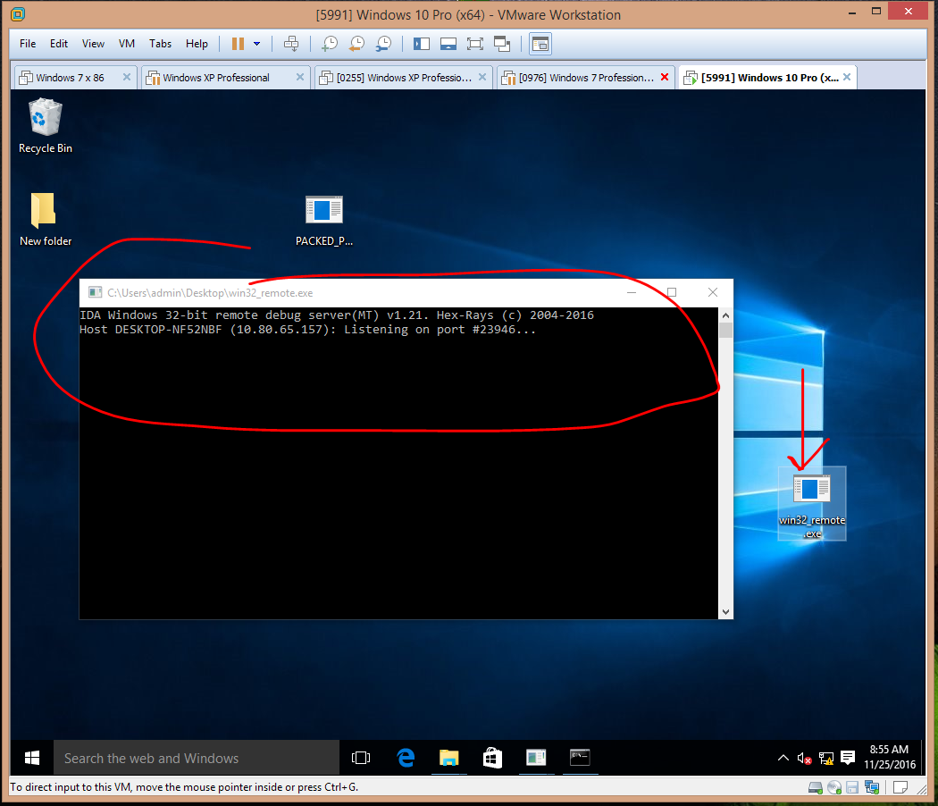Click Send Ctrl+Alt+Del toolbar icon

pos(290,43)
